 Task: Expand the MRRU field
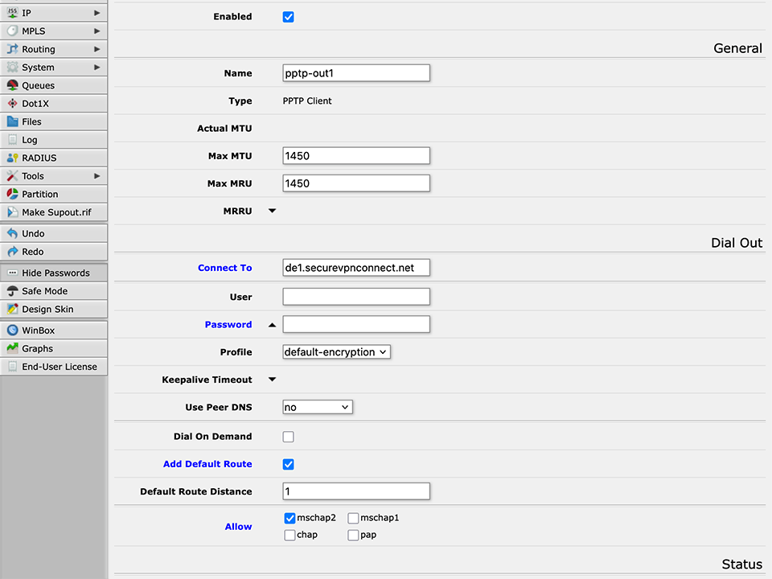click(272, 211)
